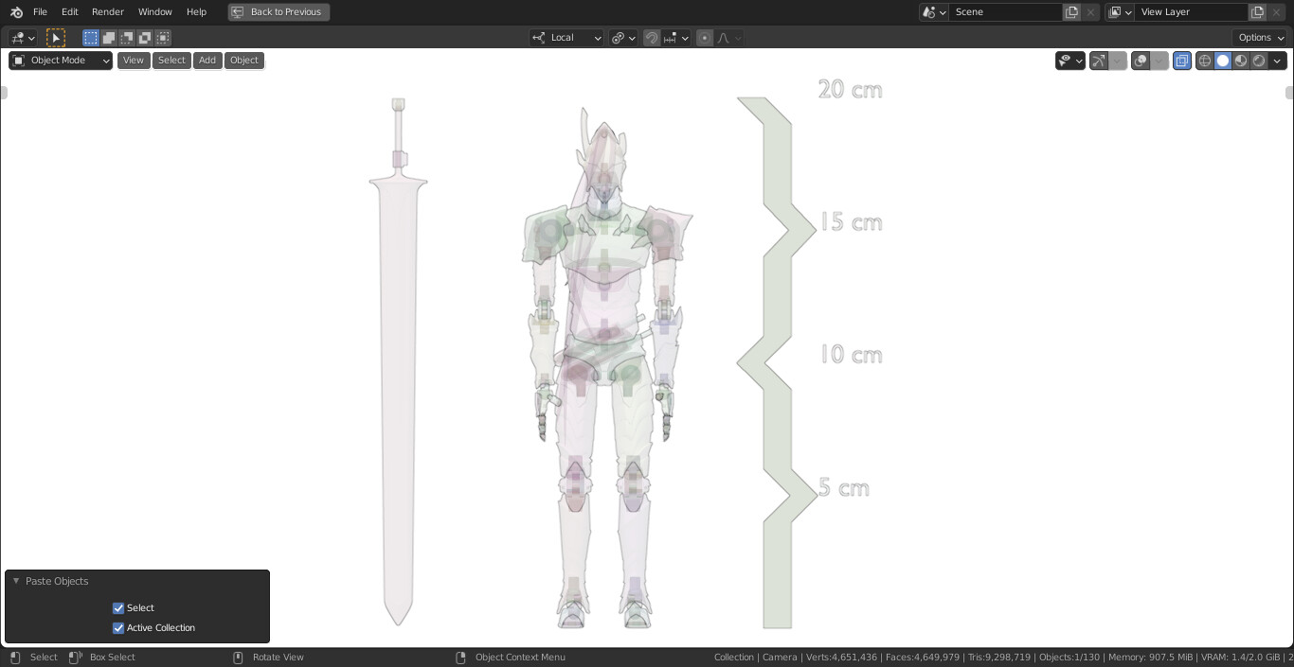
Task: Click the Blender logo icon
Action: (15, 11)
